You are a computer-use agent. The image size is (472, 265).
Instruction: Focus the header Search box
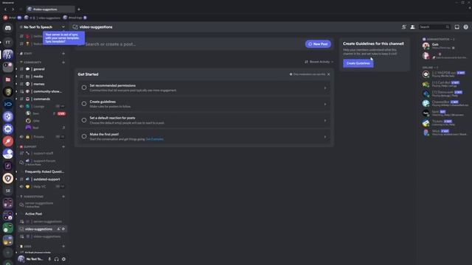pos(434,27)
